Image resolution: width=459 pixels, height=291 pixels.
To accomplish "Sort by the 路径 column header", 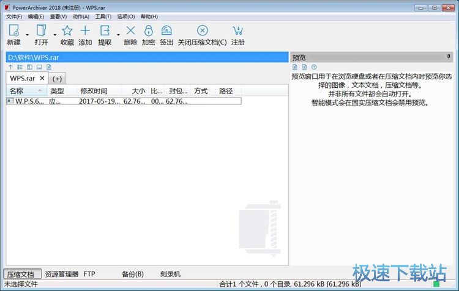I will click(229, 91).
